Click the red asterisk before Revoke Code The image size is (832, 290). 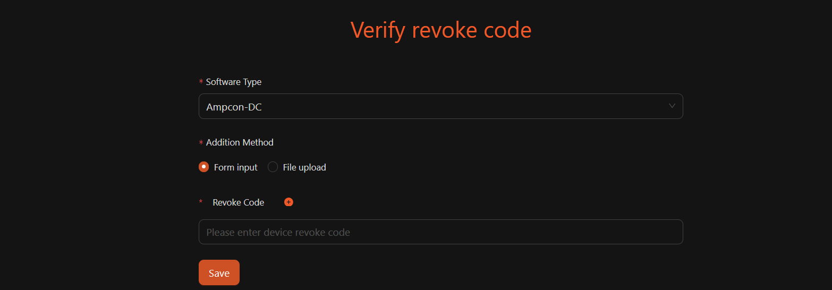coord(201,202)
